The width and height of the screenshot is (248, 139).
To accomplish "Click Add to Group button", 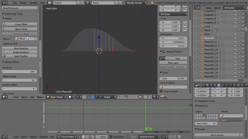I will (x=217, y=135).
